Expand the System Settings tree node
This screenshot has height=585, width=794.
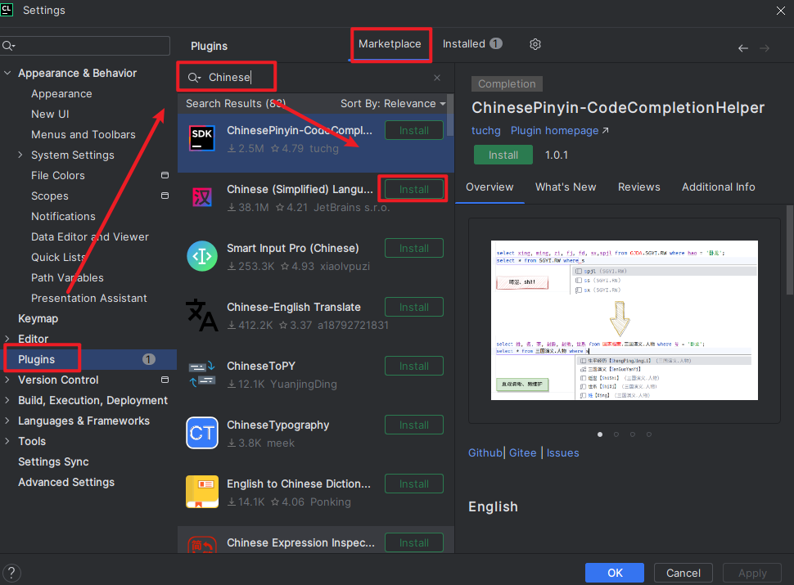(21, 155)
